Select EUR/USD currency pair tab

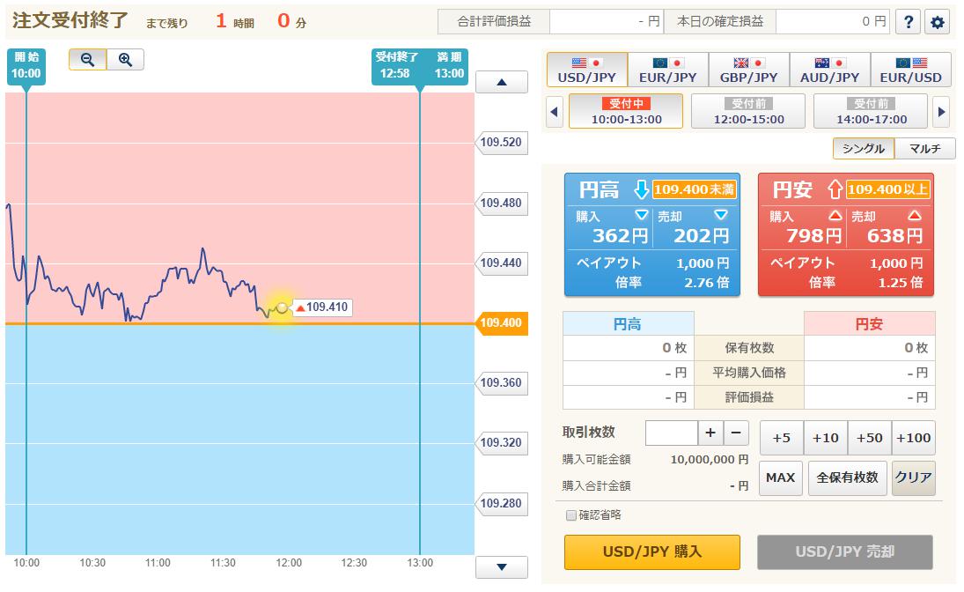coord(911,70)
